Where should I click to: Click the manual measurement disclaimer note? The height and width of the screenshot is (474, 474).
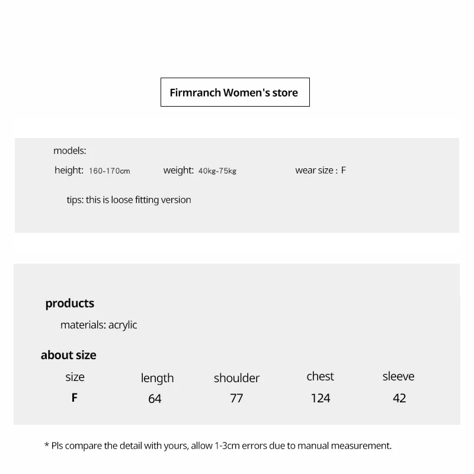tap(218, 446)
